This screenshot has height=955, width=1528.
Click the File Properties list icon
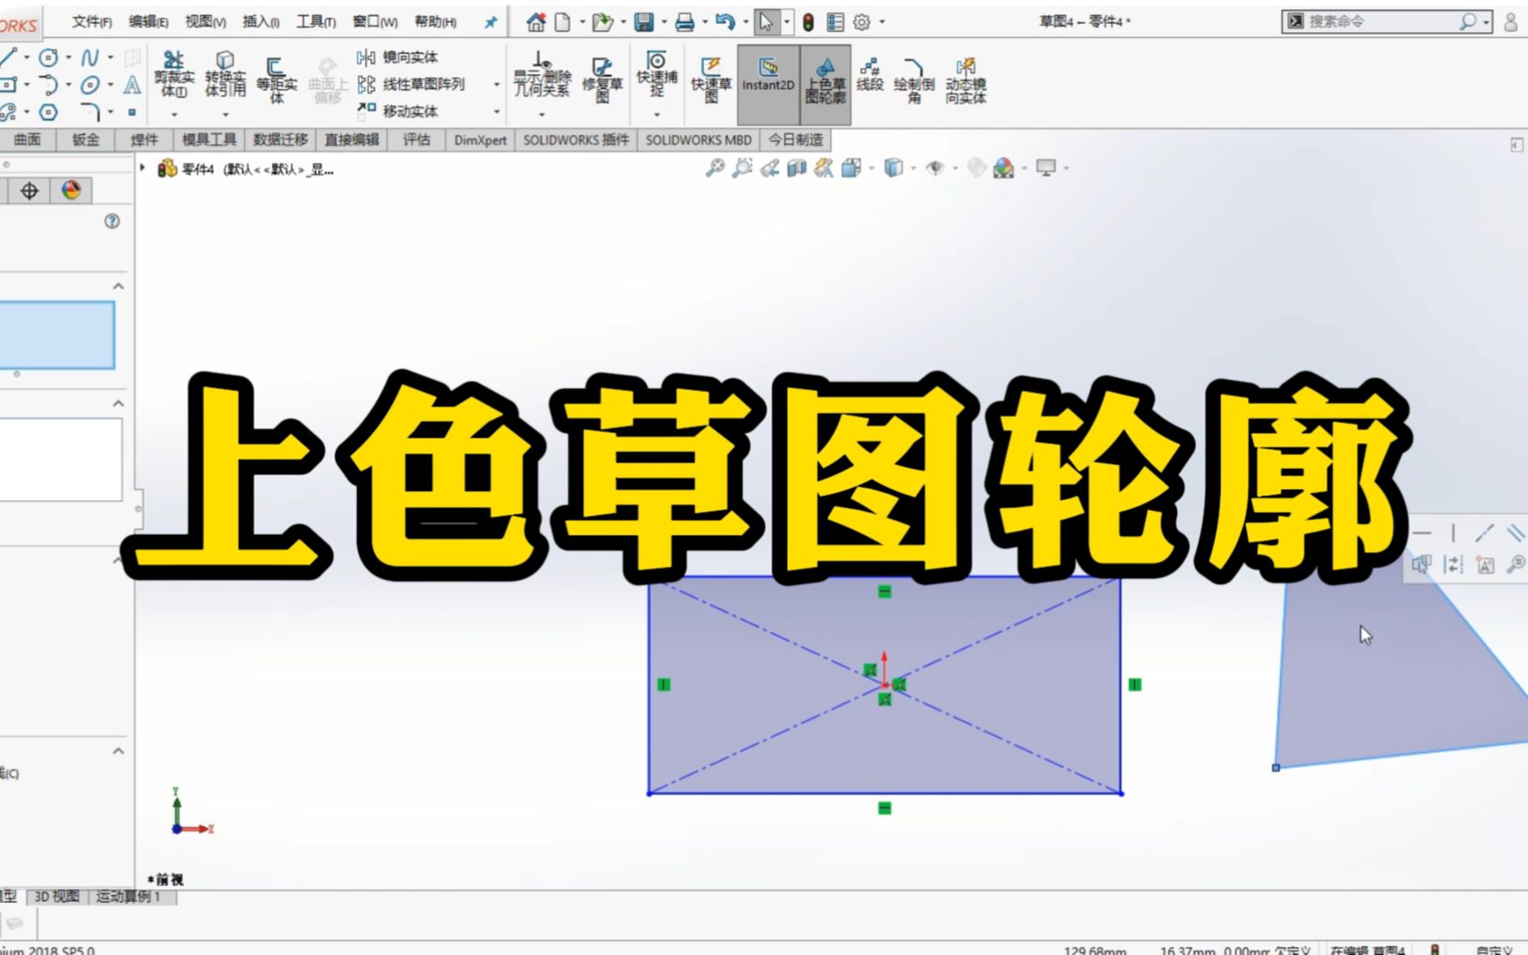click(835, 21)
